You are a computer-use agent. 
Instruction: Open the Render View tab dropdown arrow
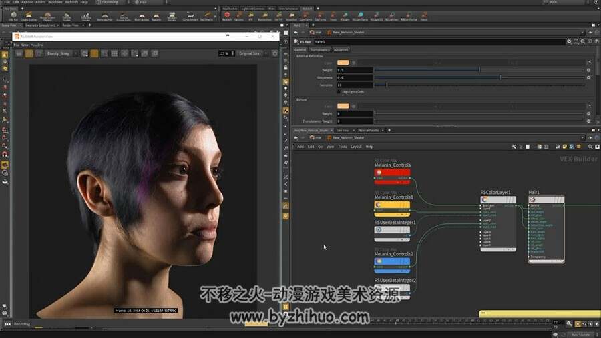83,25
